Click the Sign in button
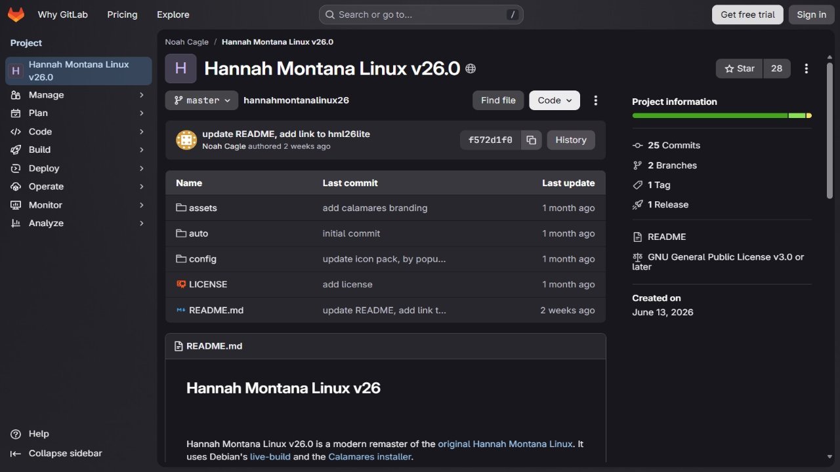Screen dimensions: 840x472 [812, 14]
